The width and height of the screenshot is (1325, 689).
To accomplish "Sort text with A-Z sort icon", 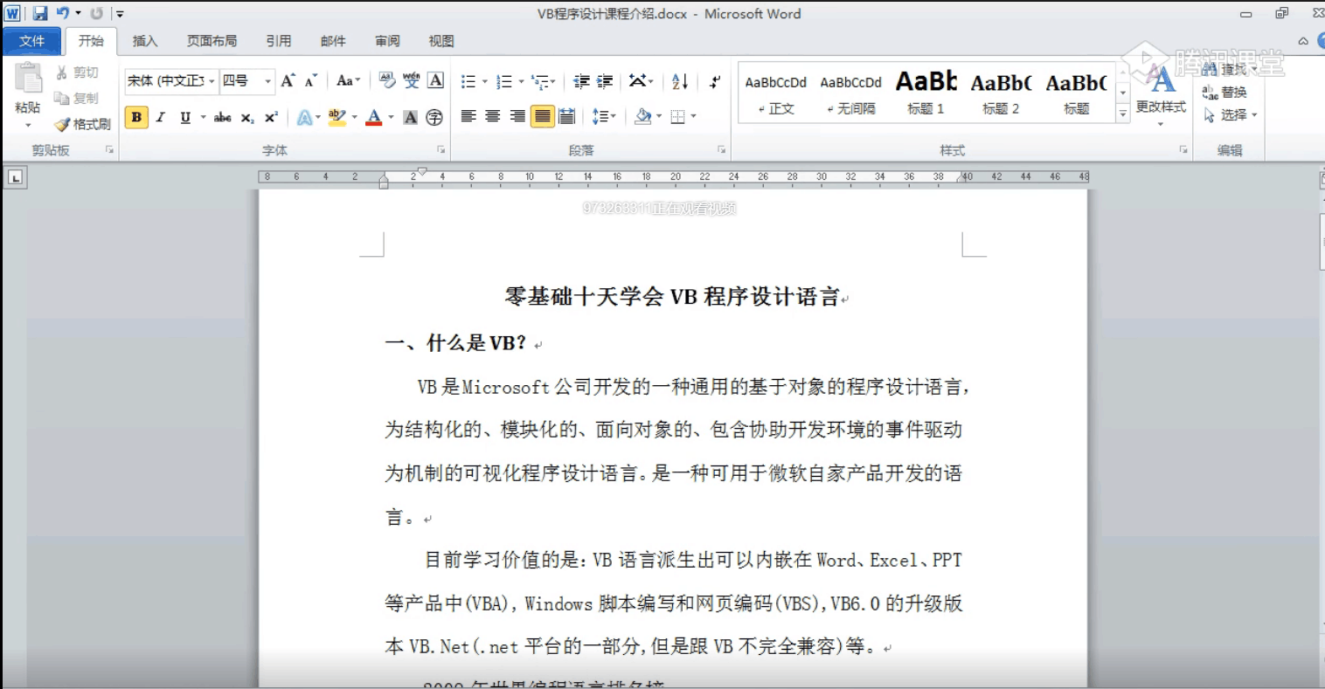I will tap(680, 81).
